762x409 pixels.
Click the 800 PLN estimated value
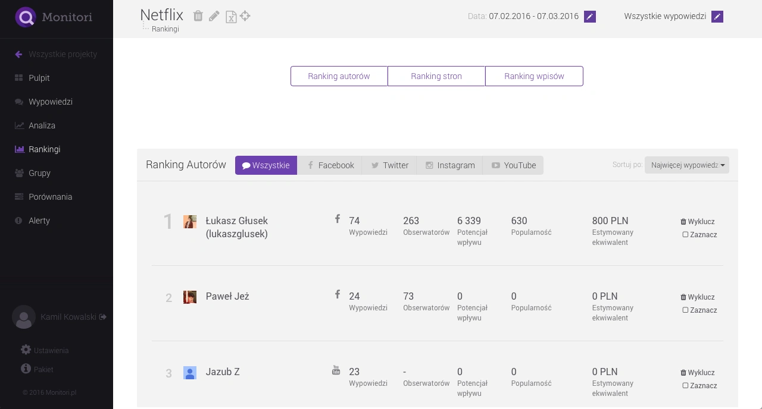click(x=610, y=221)
